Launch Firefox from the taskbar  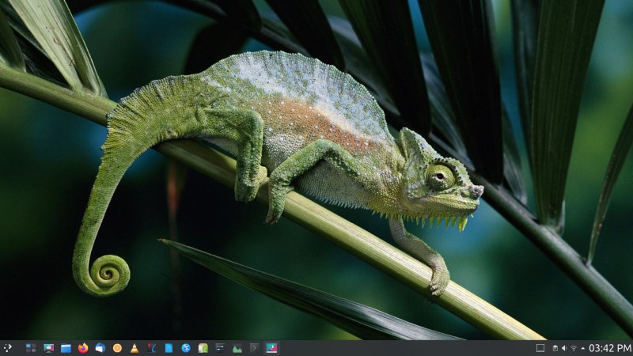point(83,348)
